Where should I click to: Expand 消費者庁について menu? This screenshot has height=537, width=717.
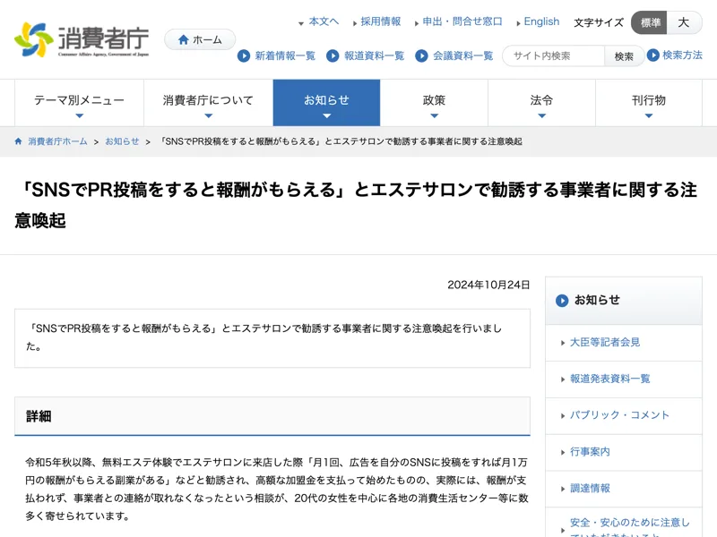tap(208, 103)
